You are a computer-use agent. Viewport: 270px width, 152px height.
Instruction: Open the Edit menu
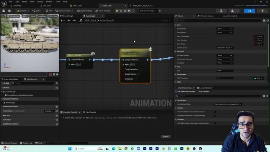pos(17,2)
